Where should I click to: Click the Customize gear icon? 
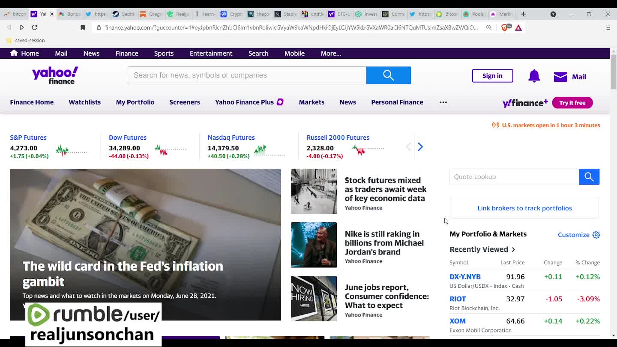point(596,235)
